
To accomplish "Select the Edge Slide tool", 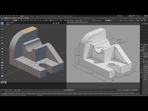I will coord(2,71).
